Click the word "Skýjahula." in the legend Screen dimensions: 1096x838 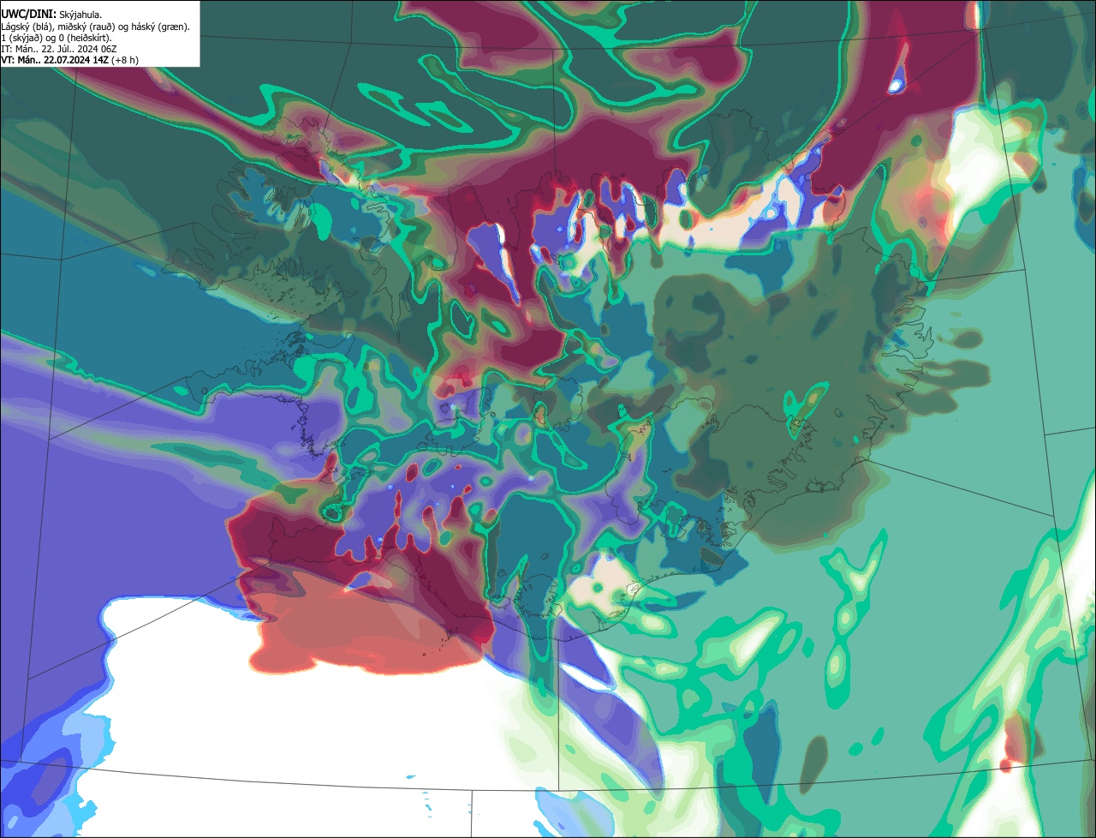coord(81,15)
